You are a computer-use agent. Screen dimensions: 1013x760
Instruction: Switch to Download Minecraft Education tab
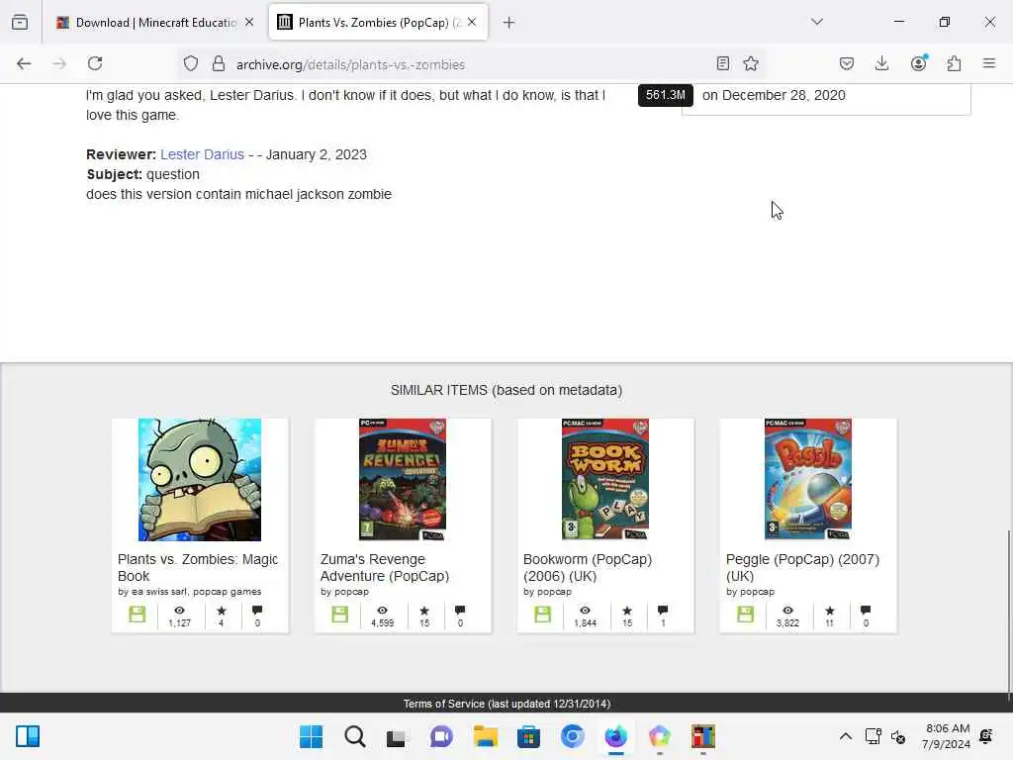(x=155, y=23)
